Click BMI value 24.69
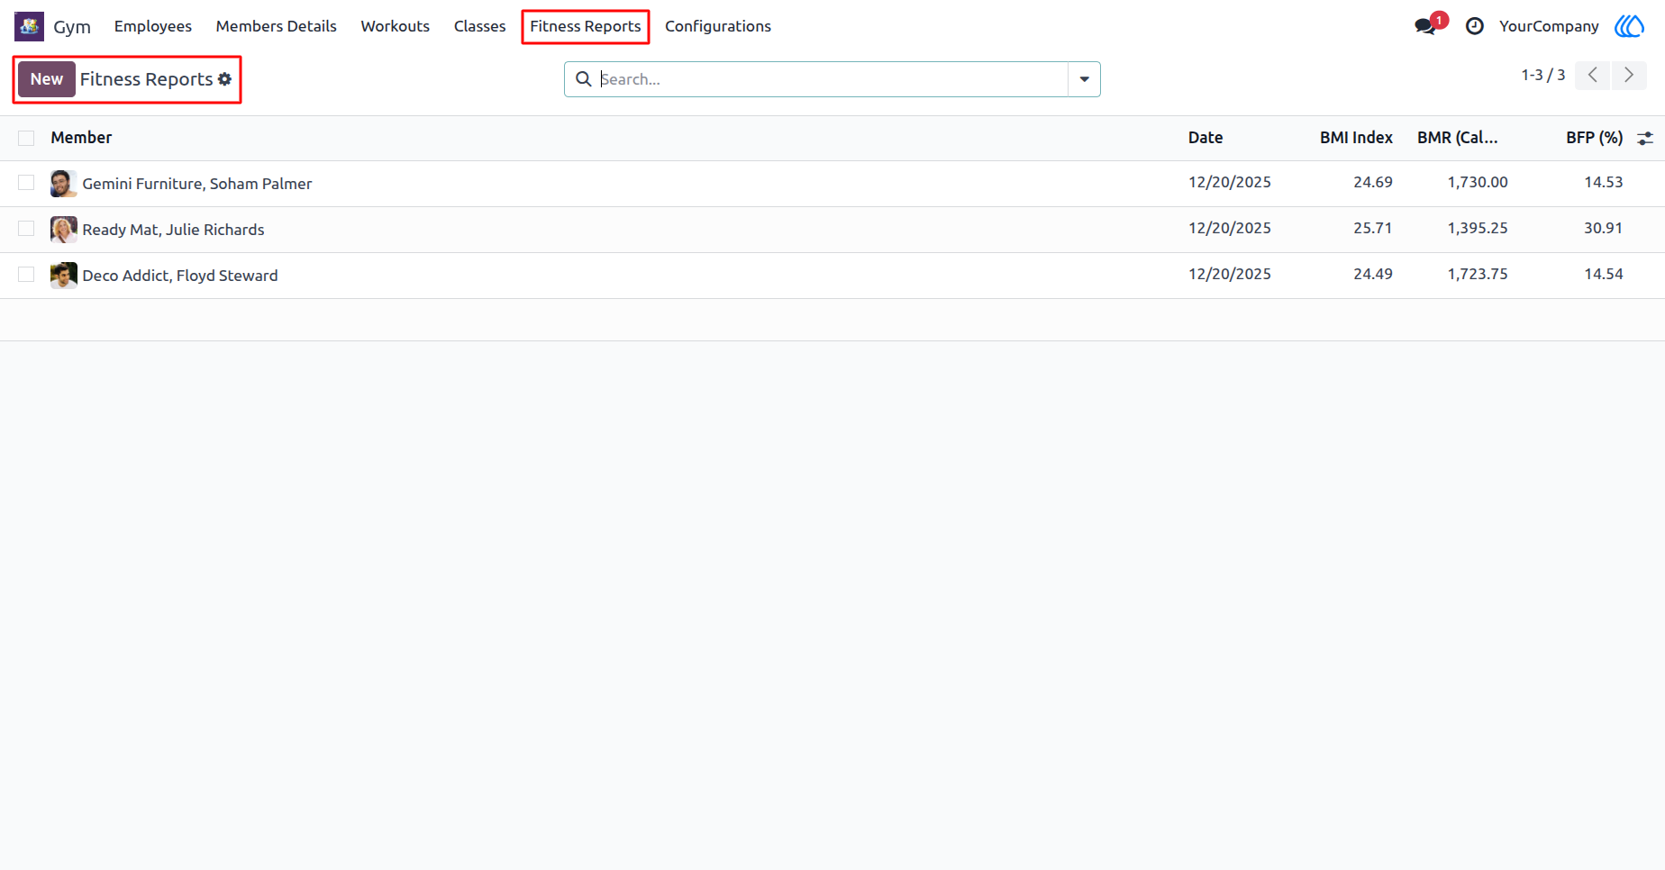The height and width of the screenshot is (870, 1665). pos(1373,182)
